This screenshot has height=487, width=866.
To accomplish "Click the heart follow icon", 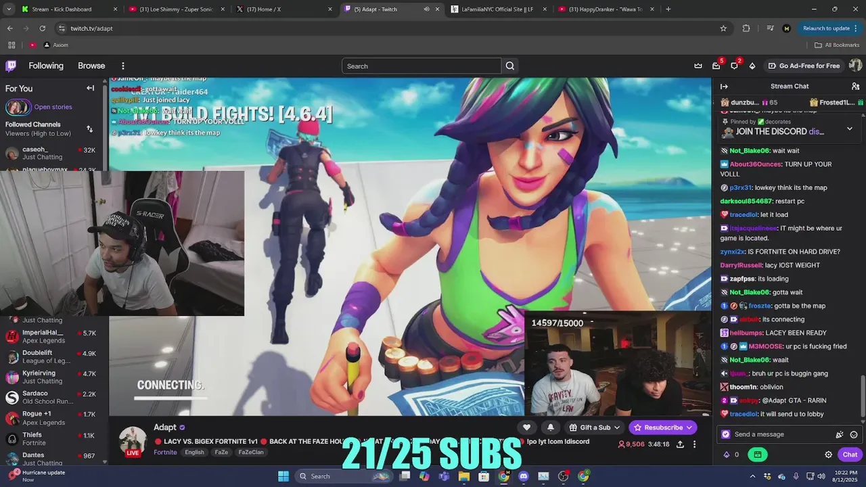I will coord(526,427).
